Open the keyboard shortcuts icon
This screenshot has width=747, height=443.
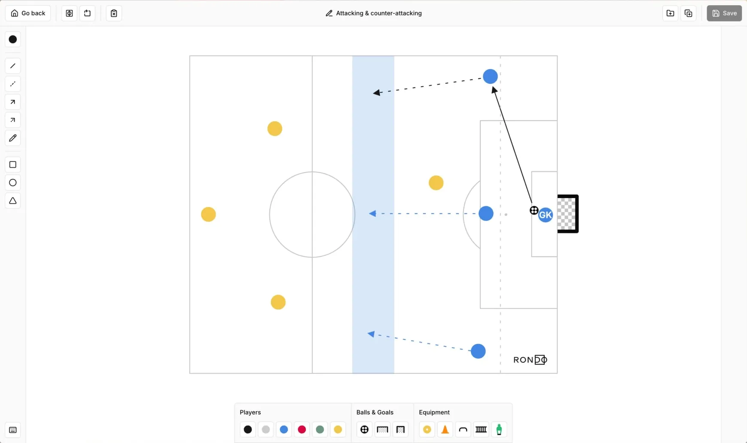coord(13,430)
